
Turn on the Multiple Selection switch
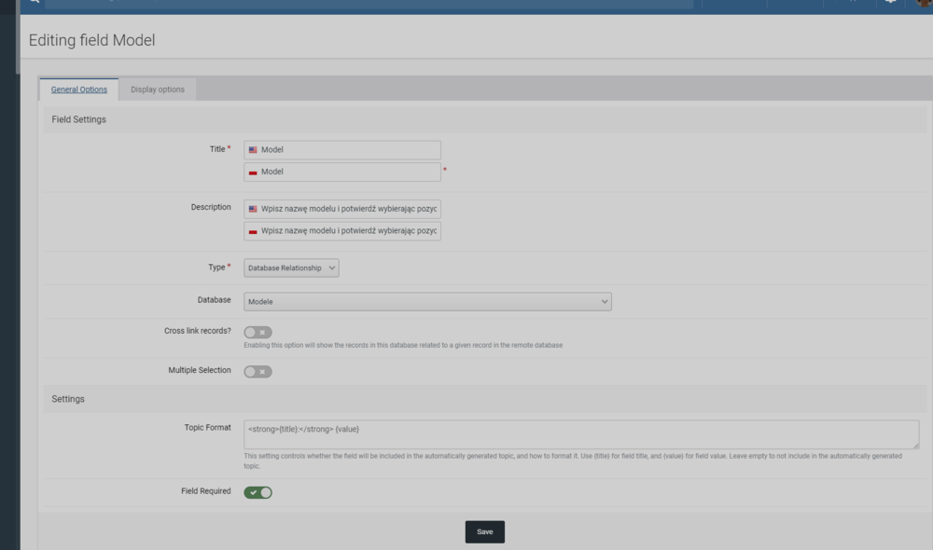click(x=258, y=371)
